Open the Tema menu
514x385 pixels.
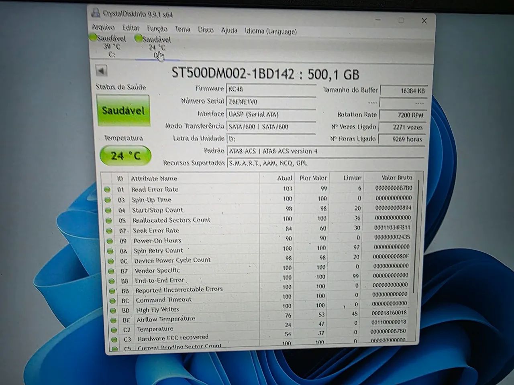click(182, 29)
